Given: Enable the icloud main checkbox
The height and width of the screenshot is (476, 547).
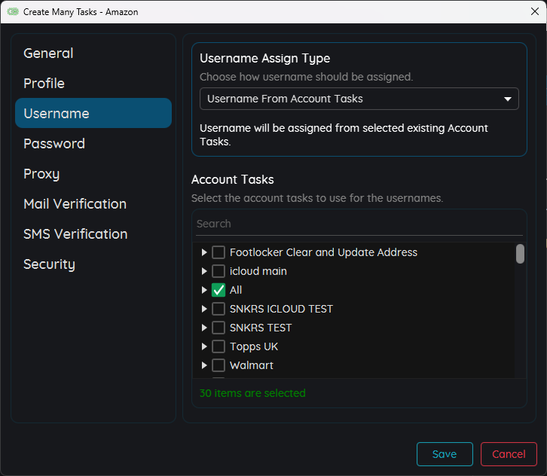Looking at the screenshot, I should pos(218,271).
